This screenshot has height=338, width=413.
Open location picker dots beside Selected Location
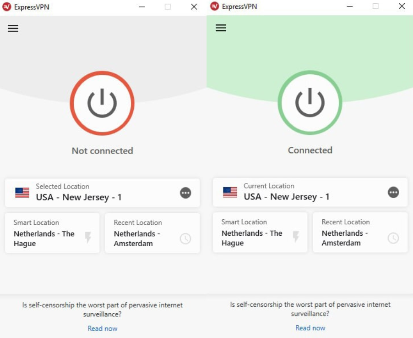tap(185, 193)
